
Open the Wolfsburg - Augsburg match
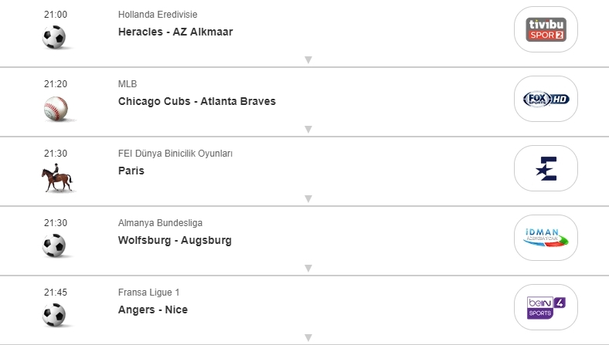(175, 240)
